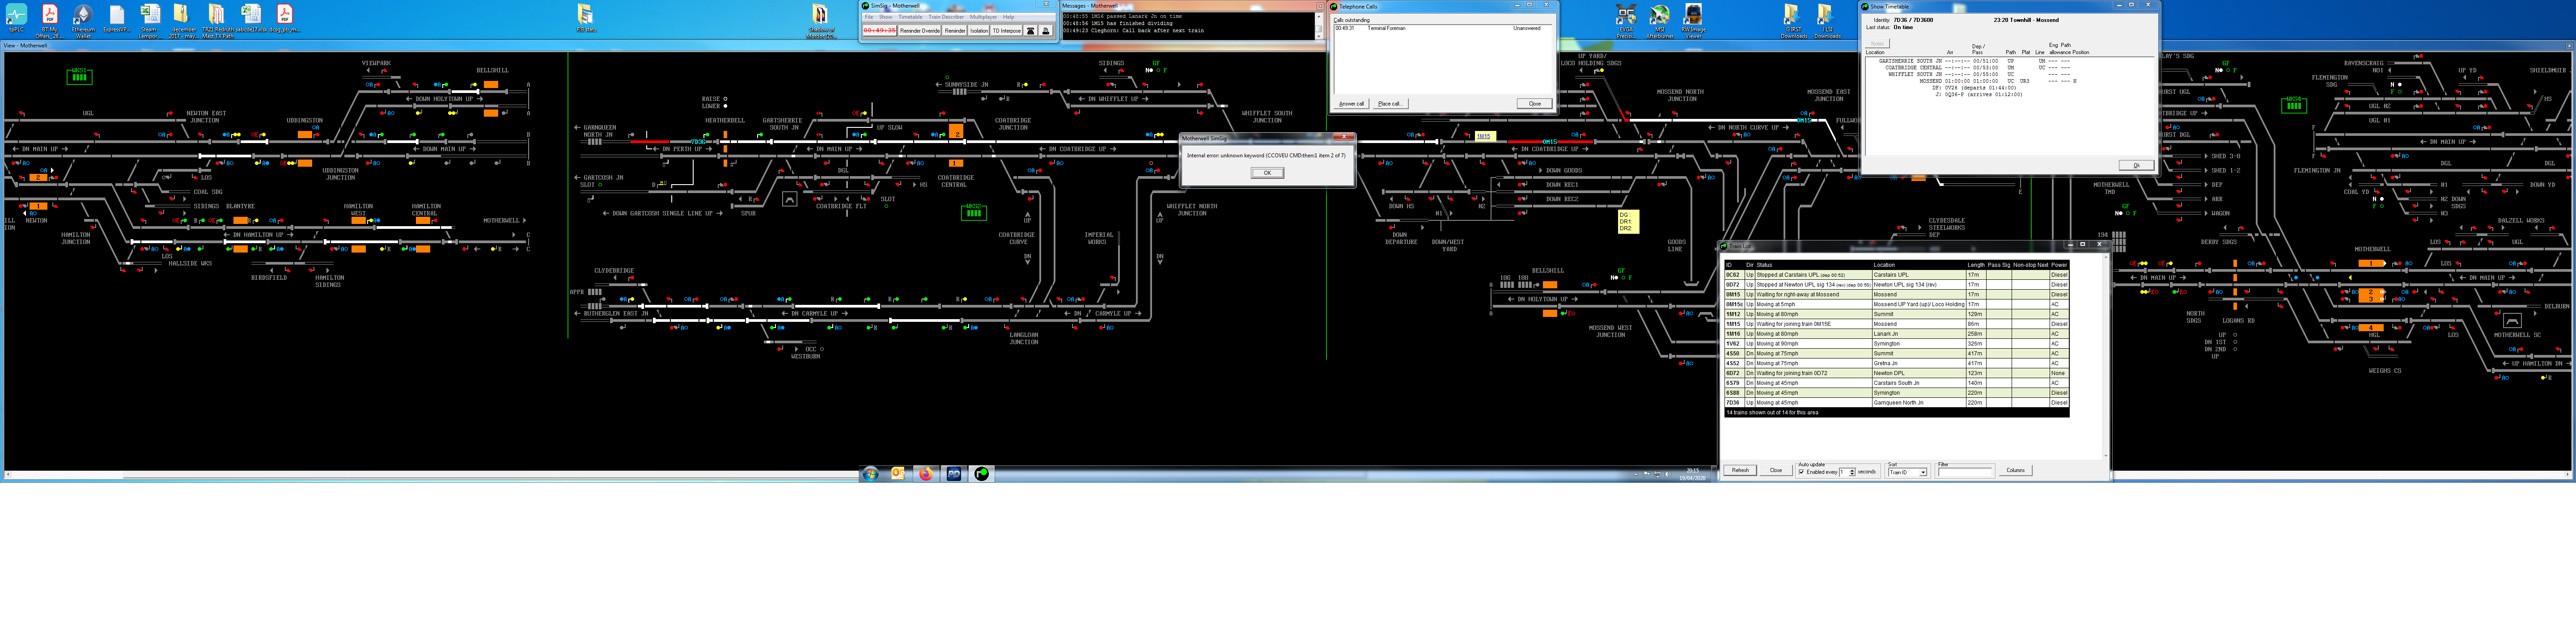Open the TR21 Redruth Mast TX Path folder
This screenshot has height=624, width=2576.
tap(217, 20)
